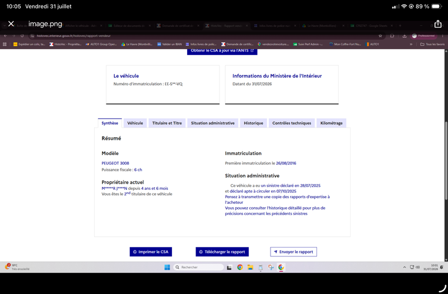448x294 pixels.
Task: Click Informations du Ministère de l'Intérieur heading
Action: point(277,76)
